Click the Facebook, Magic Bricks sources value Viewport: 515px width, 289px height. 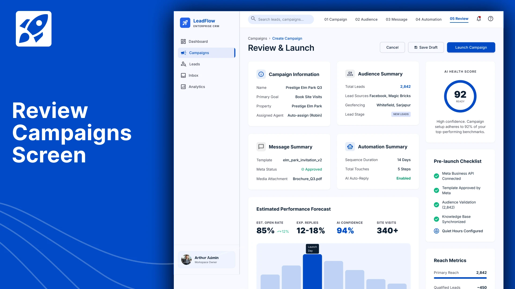[390, 96]
